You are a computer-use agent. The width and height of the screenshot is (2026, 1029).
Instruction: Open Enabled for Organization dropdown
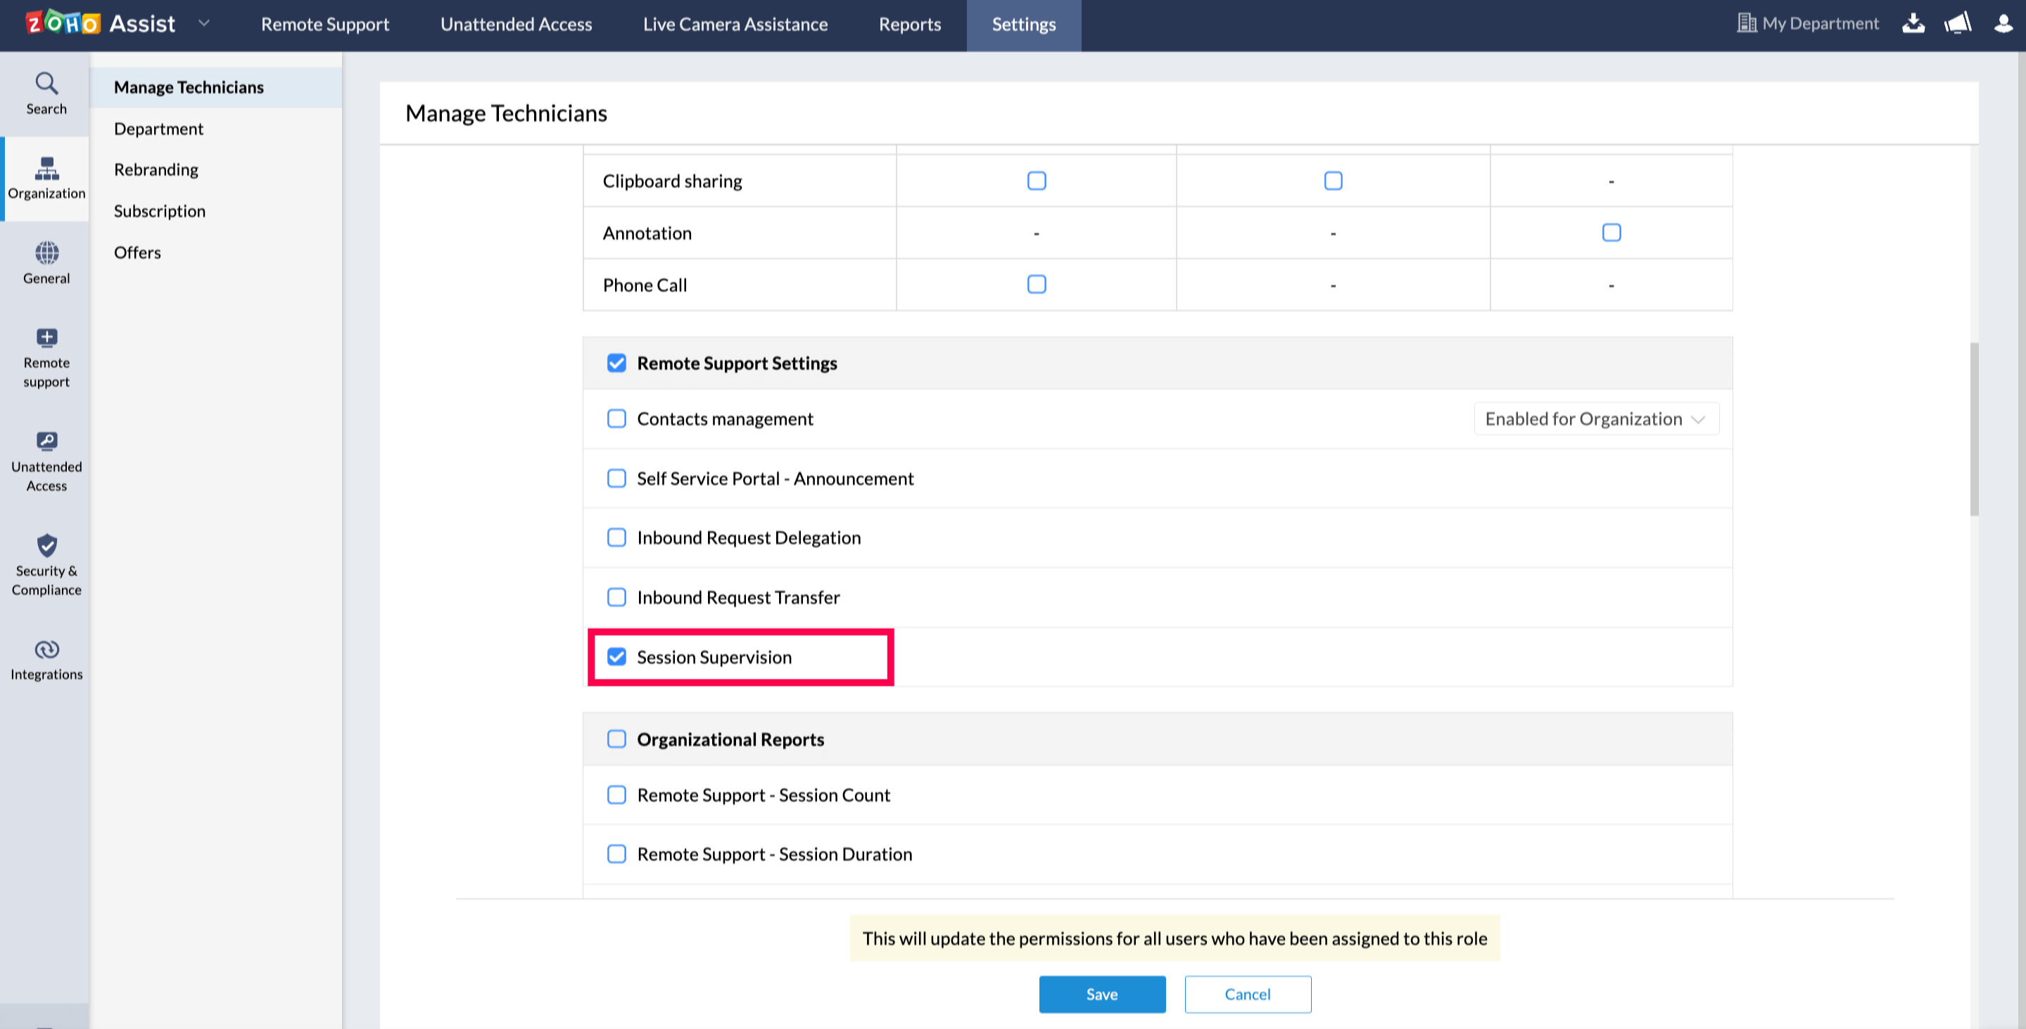point(1595,418)
